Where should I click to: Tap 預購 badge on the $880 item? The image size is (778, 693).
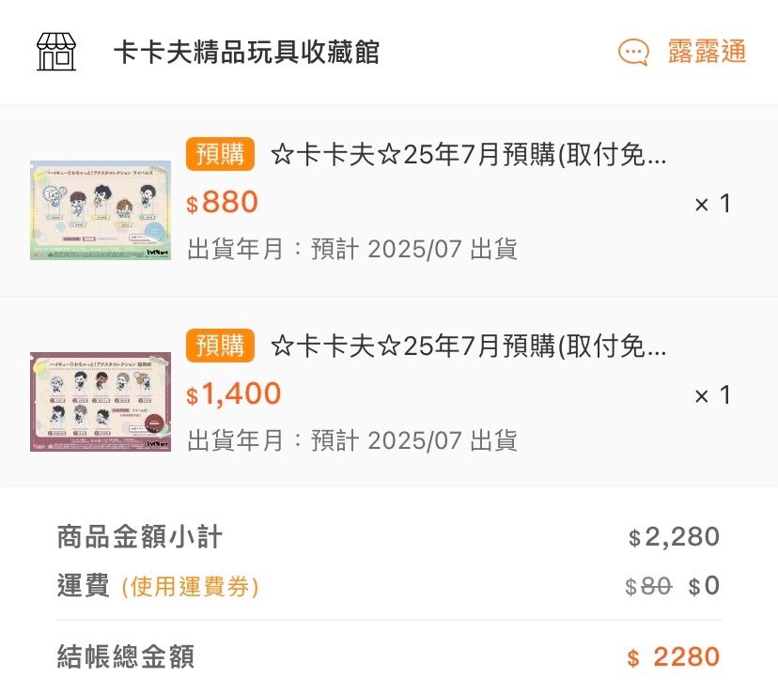coord(220,154)
